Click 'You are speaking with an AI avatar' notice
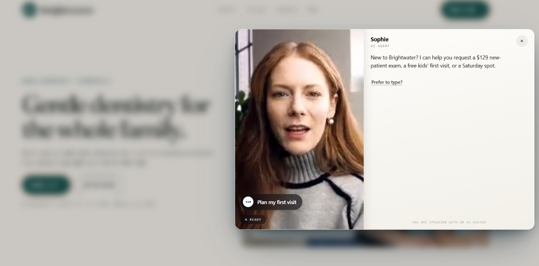539x266 pixels. pos(449,222)
